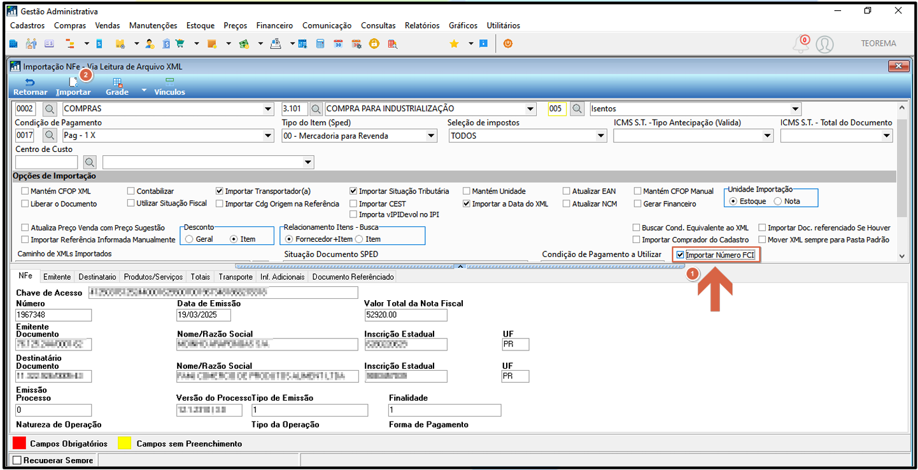
Task: Click the Número input field
Action: tap(53, 315)
